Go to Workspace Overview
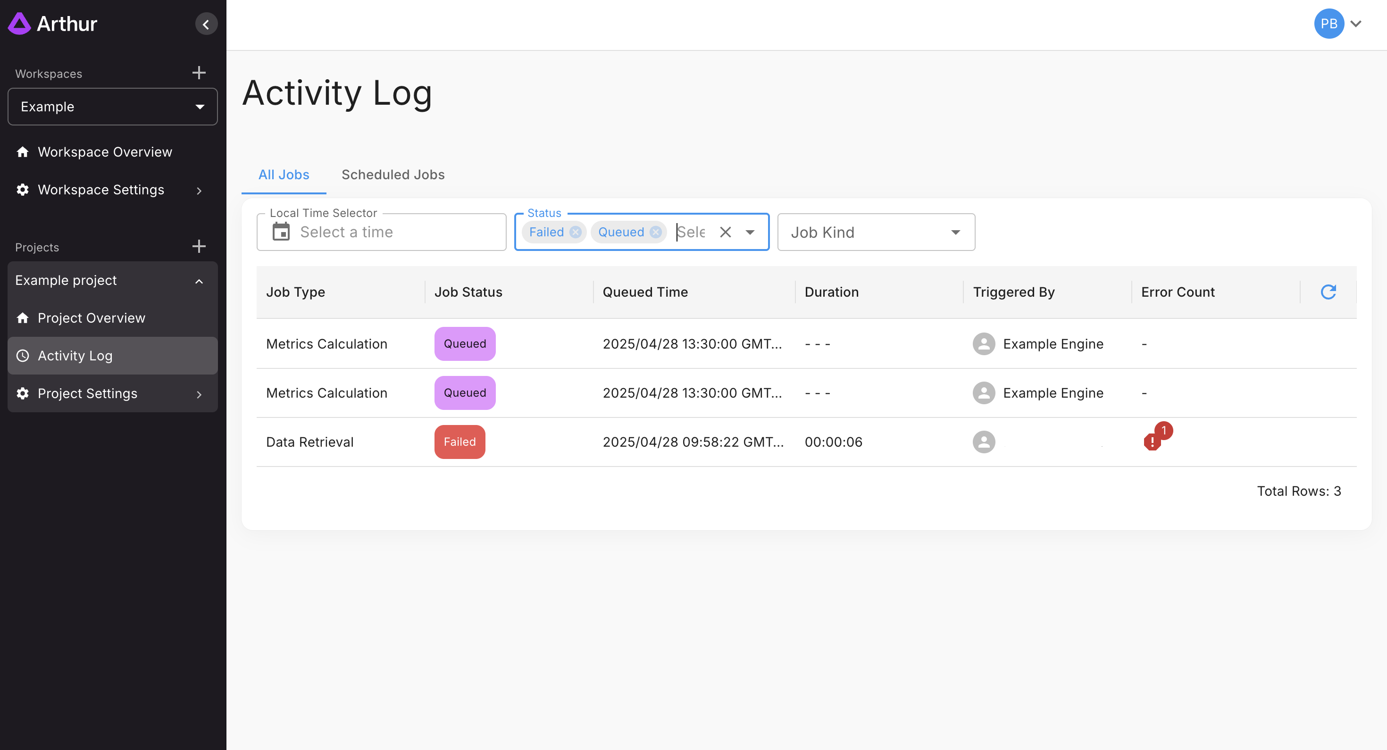Image resolution: width=1387 pixels, height=750 pixels. pyautogui.click(x=104, y=152)
